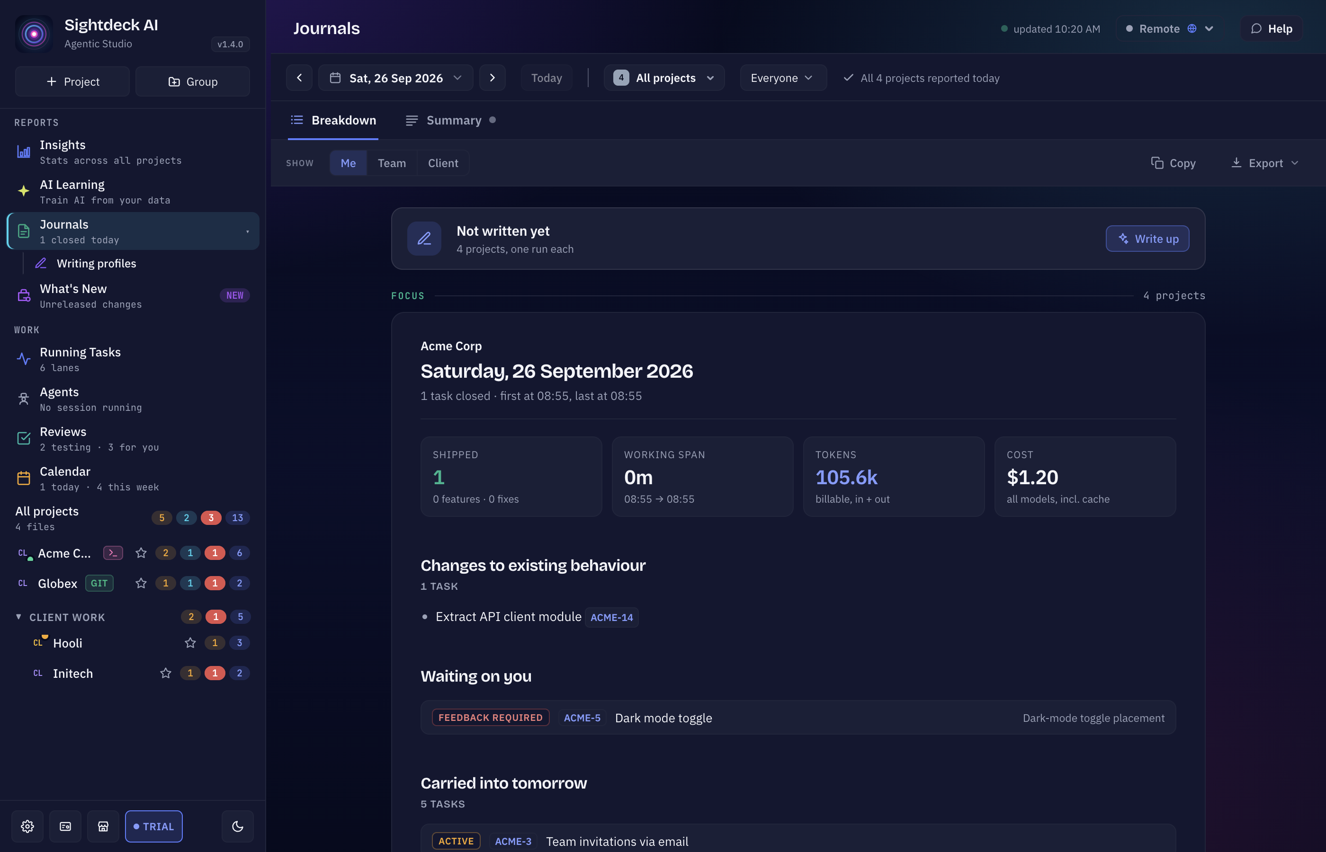Viewport: 1326px width, 852px height.
Task: Open the Agents section
Action: 133,399
